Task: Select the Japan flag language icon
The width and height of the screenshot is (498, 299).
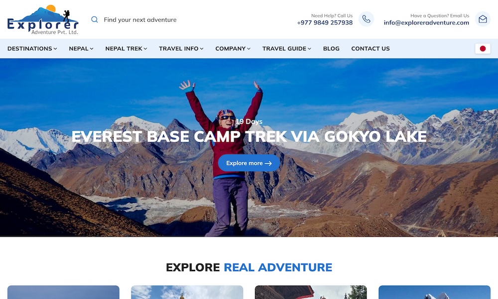Action: pos(483,49)
